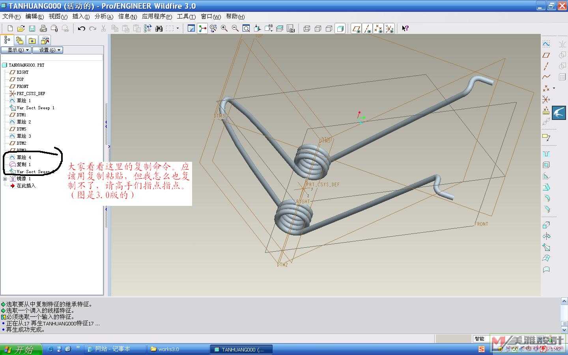This screenshot has height=355, width=568.
Task: Click the Zoom In magnifier icon
Action: tap(224, 28)
